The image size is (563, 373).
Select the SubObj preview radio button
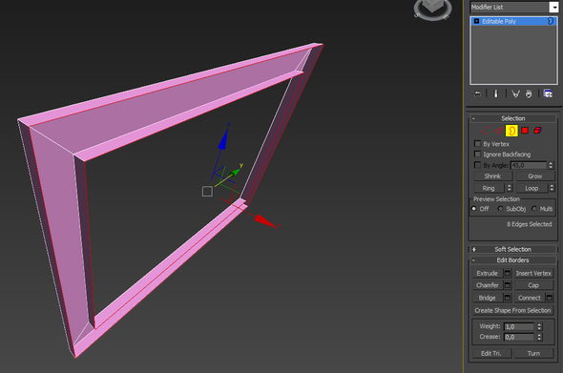(500, 209)
